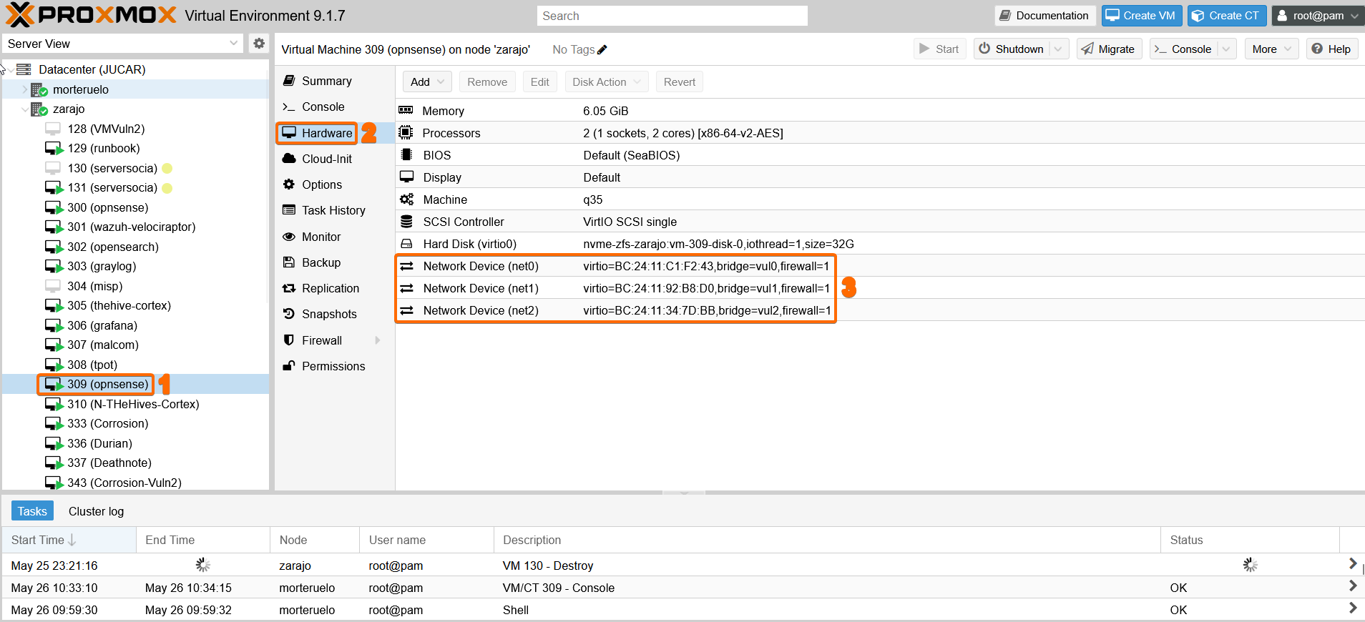Select VM 310 (N-THeHives-Cortex) in the tree
The image size is (1365, 622).
[133, 404]
